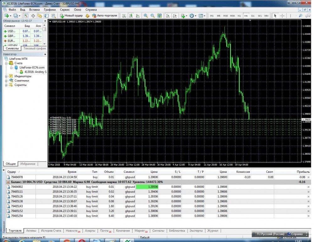The width and height of the screenshot is (314, 242).
Task: Open the search magnifier in toolbar
Action: (x=300, y=16)
